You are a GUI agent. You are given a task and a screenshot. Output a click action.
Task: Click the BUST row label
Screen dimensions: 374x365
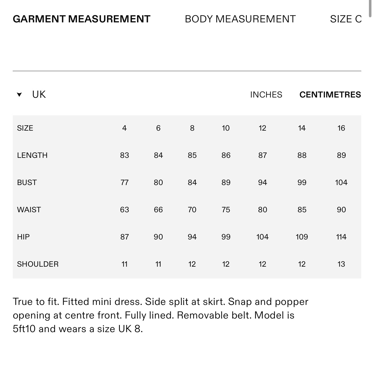tap(27, 182)
